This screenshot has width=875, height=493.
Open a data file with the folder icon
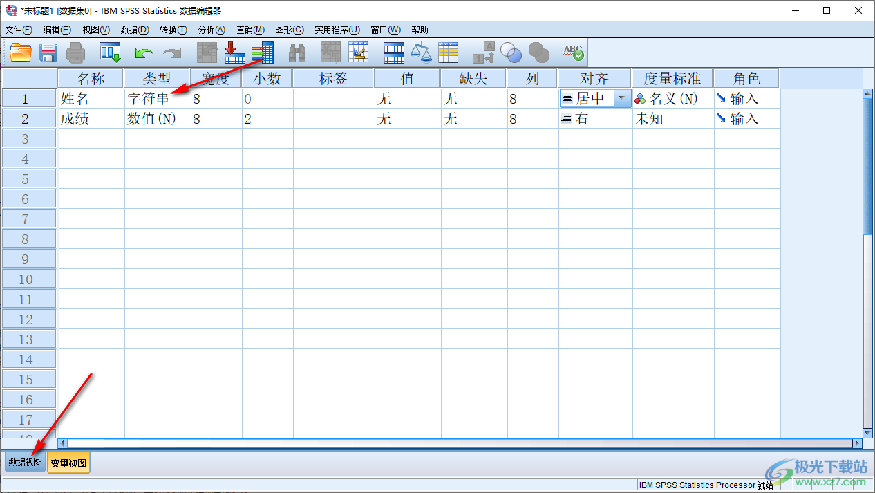coord(21,53)
